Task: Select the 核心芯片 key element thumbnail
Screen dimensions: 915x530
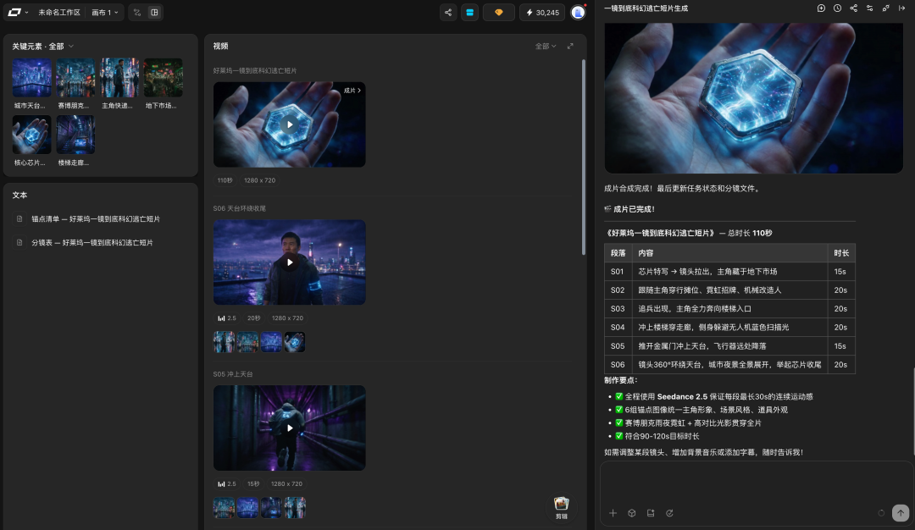Action: [x=31, y=135]
